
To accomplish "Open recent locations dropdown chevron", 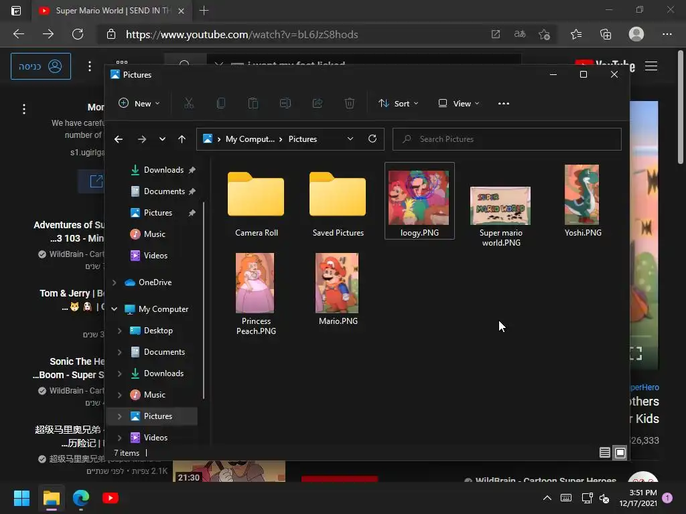I will coord(162,139).
